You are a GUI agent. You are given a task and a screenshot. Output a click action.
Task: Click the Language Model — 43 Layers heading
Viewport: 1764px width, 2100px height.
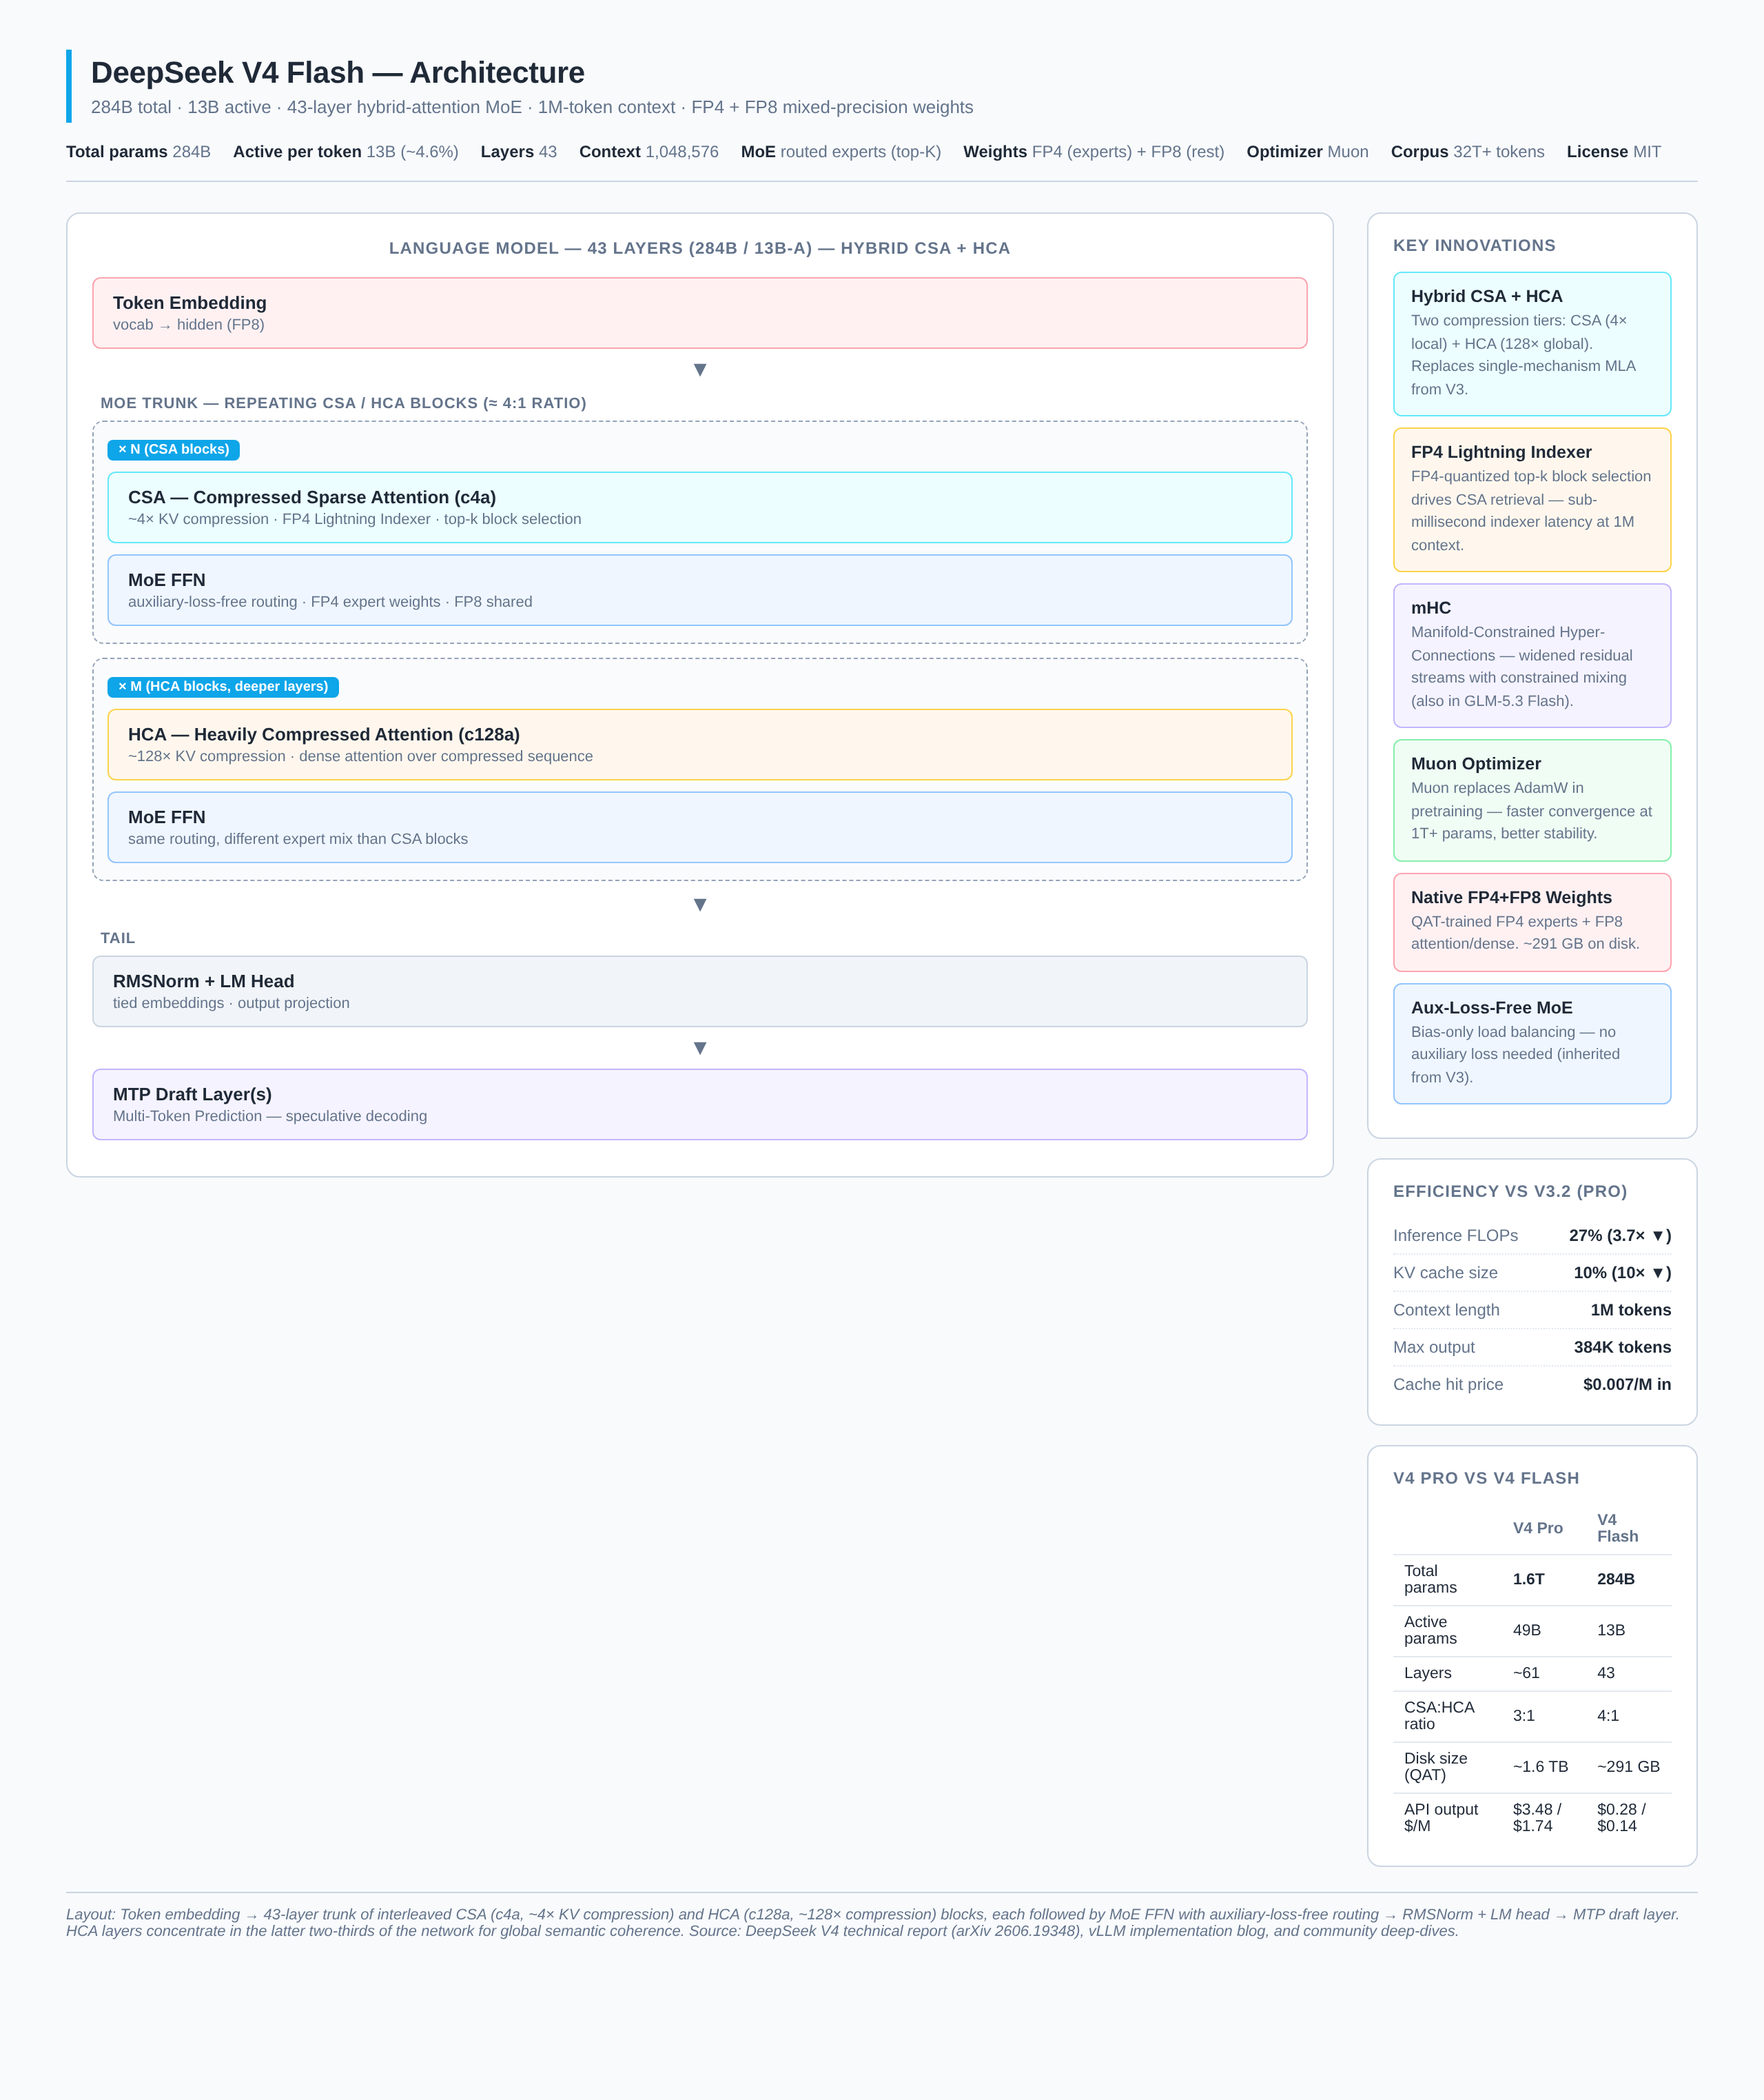coord(699,248)
